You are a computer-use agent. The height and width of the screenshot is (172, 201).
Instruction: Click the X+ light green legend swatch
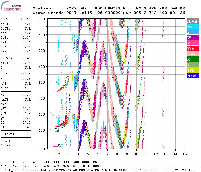coord(193,65)
